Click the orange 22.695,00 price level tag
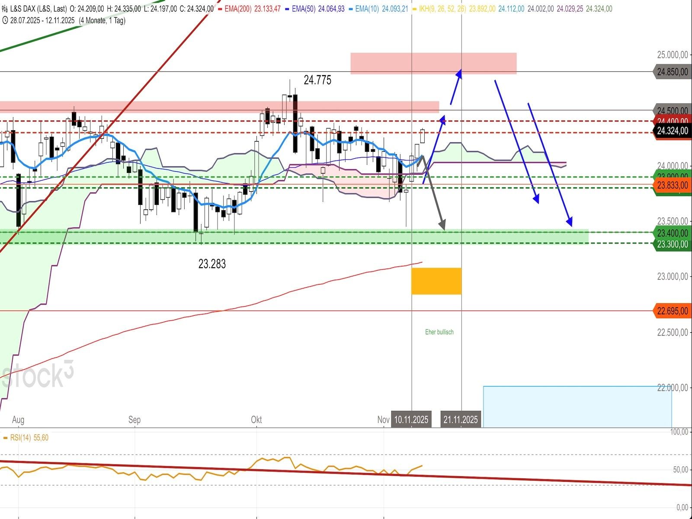 pyautogui.click(x=672, y=311)
